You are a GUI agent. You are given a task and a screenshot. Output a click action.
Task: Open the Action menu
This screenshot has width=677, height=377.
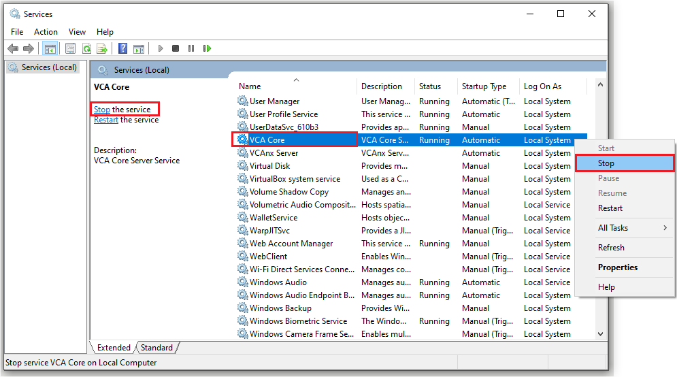46,32
